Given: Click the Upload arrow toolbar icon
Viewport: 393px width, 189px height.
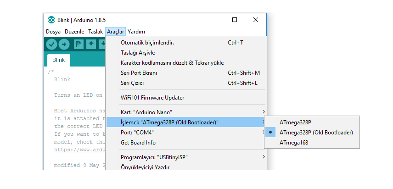Looking at the screenshot, I should coord(64,44).
